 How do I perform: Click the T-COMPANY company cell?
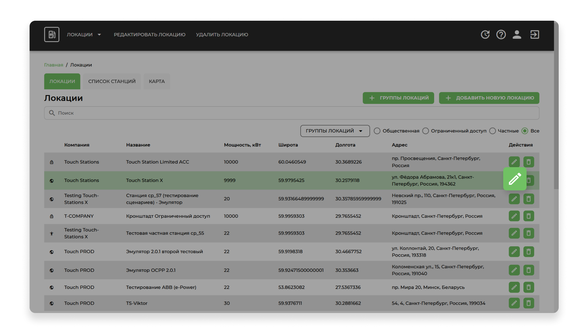pyautogui.click(x=79, y=216)
